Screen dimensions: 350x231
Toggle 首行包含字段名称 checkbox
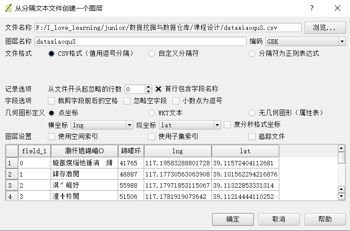coord(158,89)
